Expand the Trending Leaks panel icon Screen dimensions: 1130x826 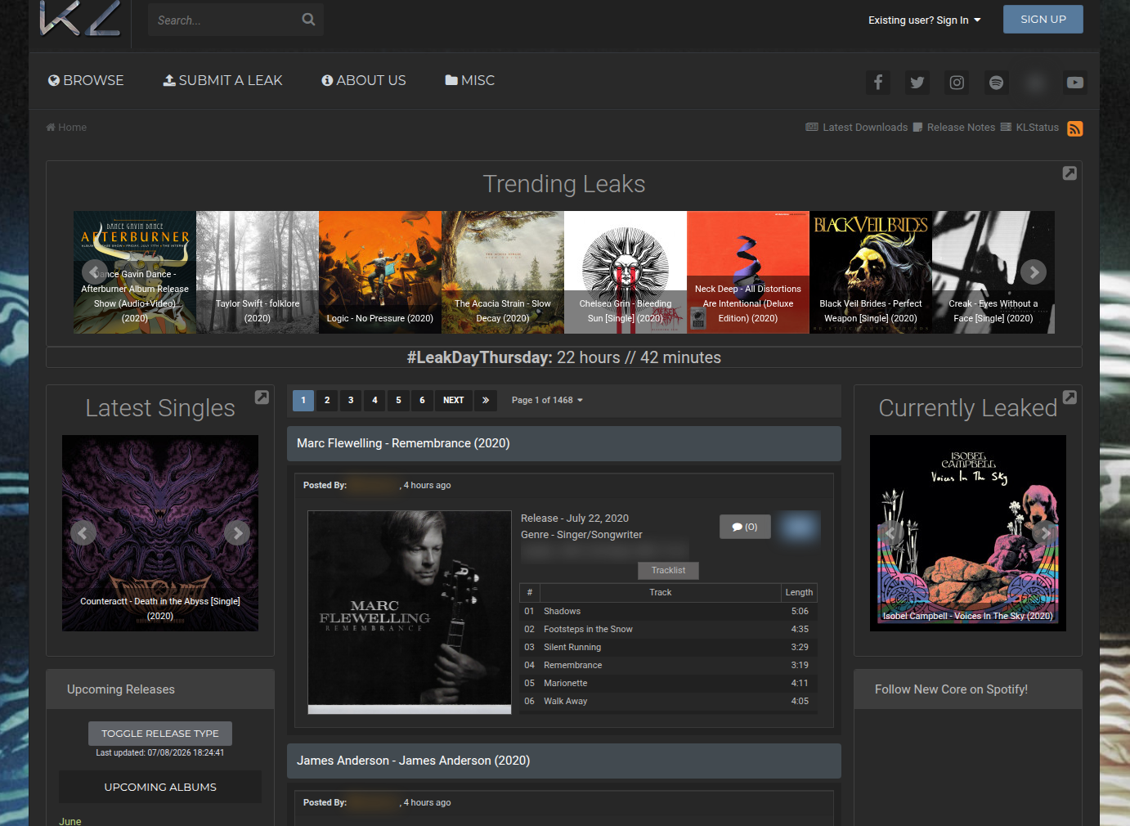click(1069, 173)
